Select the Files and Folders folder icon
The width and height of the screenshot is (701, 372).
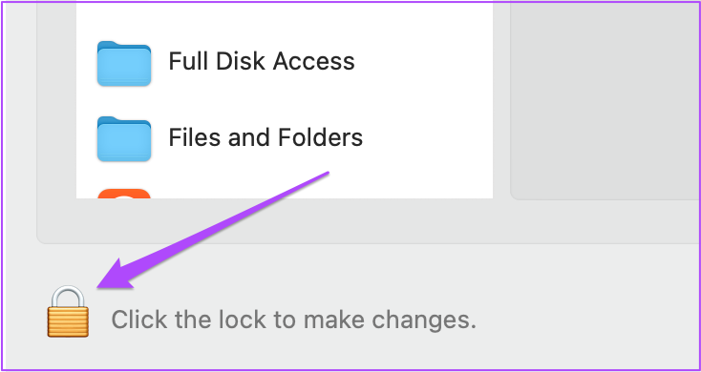click(124, 138)
